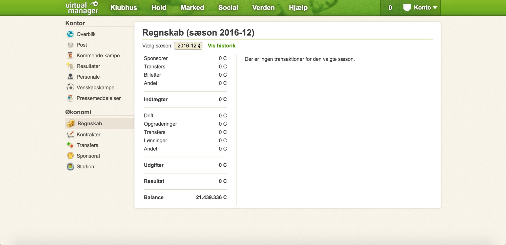Click the Sponsorer income row label
The image size is (506, 245).
156,58
